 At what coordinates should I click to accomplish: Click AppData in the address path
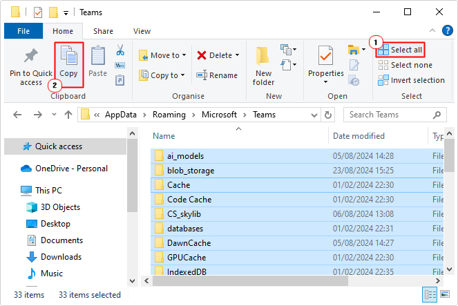pos(121,115)
